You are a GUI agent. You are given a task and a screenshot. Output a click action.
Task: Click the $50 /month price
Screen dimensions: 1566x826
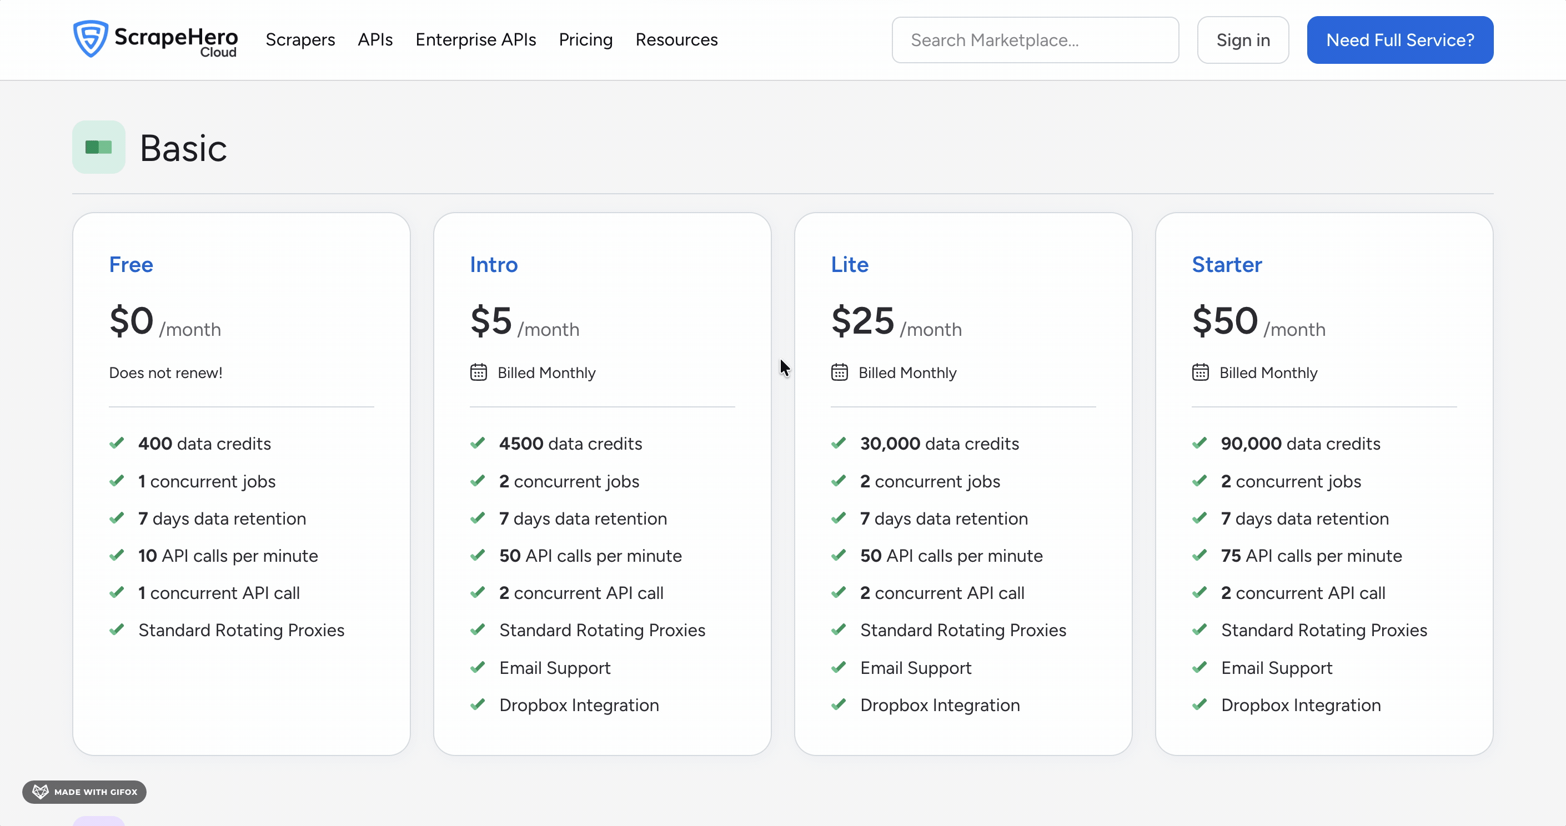point(1258,321)
